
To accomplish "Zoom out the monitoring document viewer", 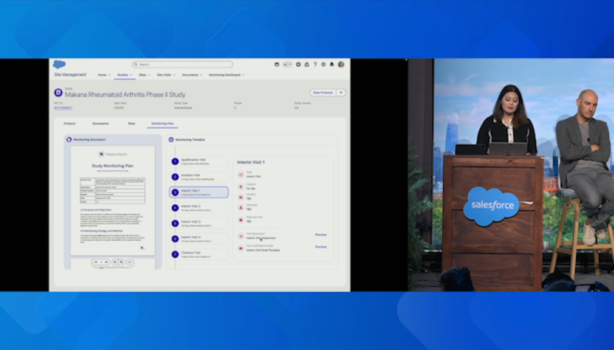I will pos(115,262).
